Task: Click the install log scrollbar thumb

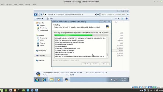Action: pos(107,55)
